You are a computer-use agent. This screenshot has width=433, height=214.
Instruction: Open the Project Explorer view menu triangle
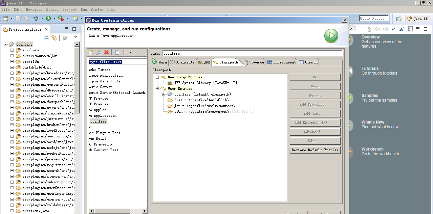click(75, 37)
